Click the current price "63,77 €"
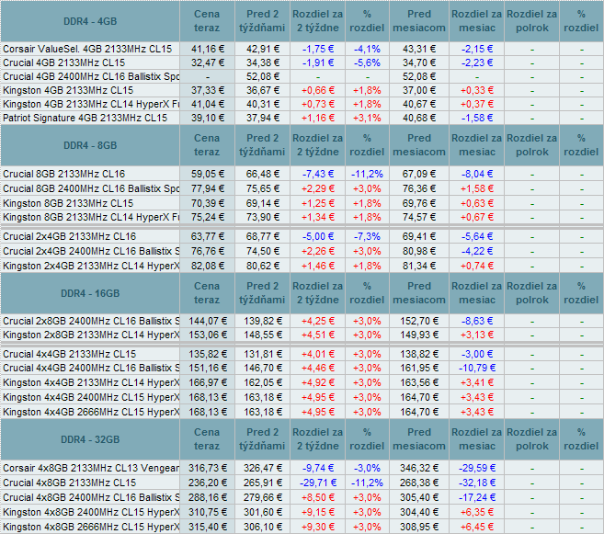This screenshot has height=534, width=604. coord(208,236)
